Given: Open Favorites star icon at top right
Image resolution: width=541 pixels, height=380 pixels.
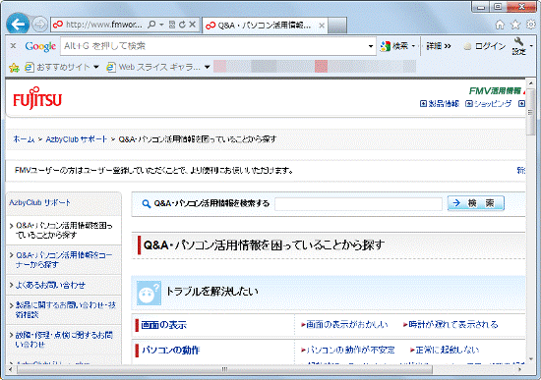Looking at the screenshot, I should [x=515, y=25].
